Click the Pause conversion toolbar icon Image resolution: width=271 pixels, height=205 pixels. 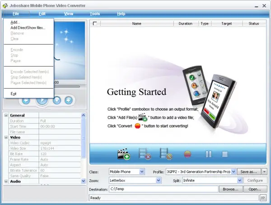click(x=209, y=154)
